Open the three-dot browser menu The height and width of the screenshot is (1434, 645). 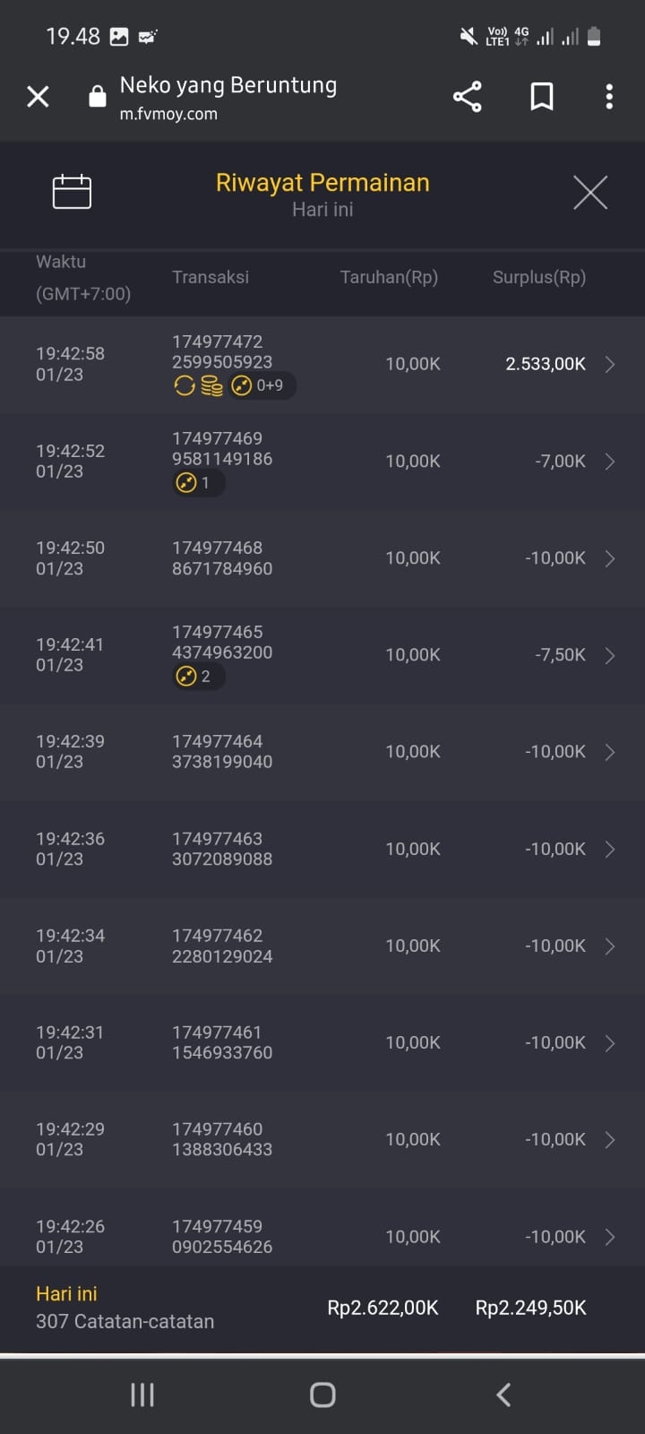609,97
